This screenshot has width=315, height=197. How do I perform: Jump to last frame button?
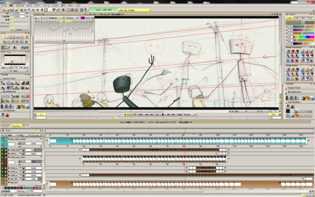(x=180, y=114)
